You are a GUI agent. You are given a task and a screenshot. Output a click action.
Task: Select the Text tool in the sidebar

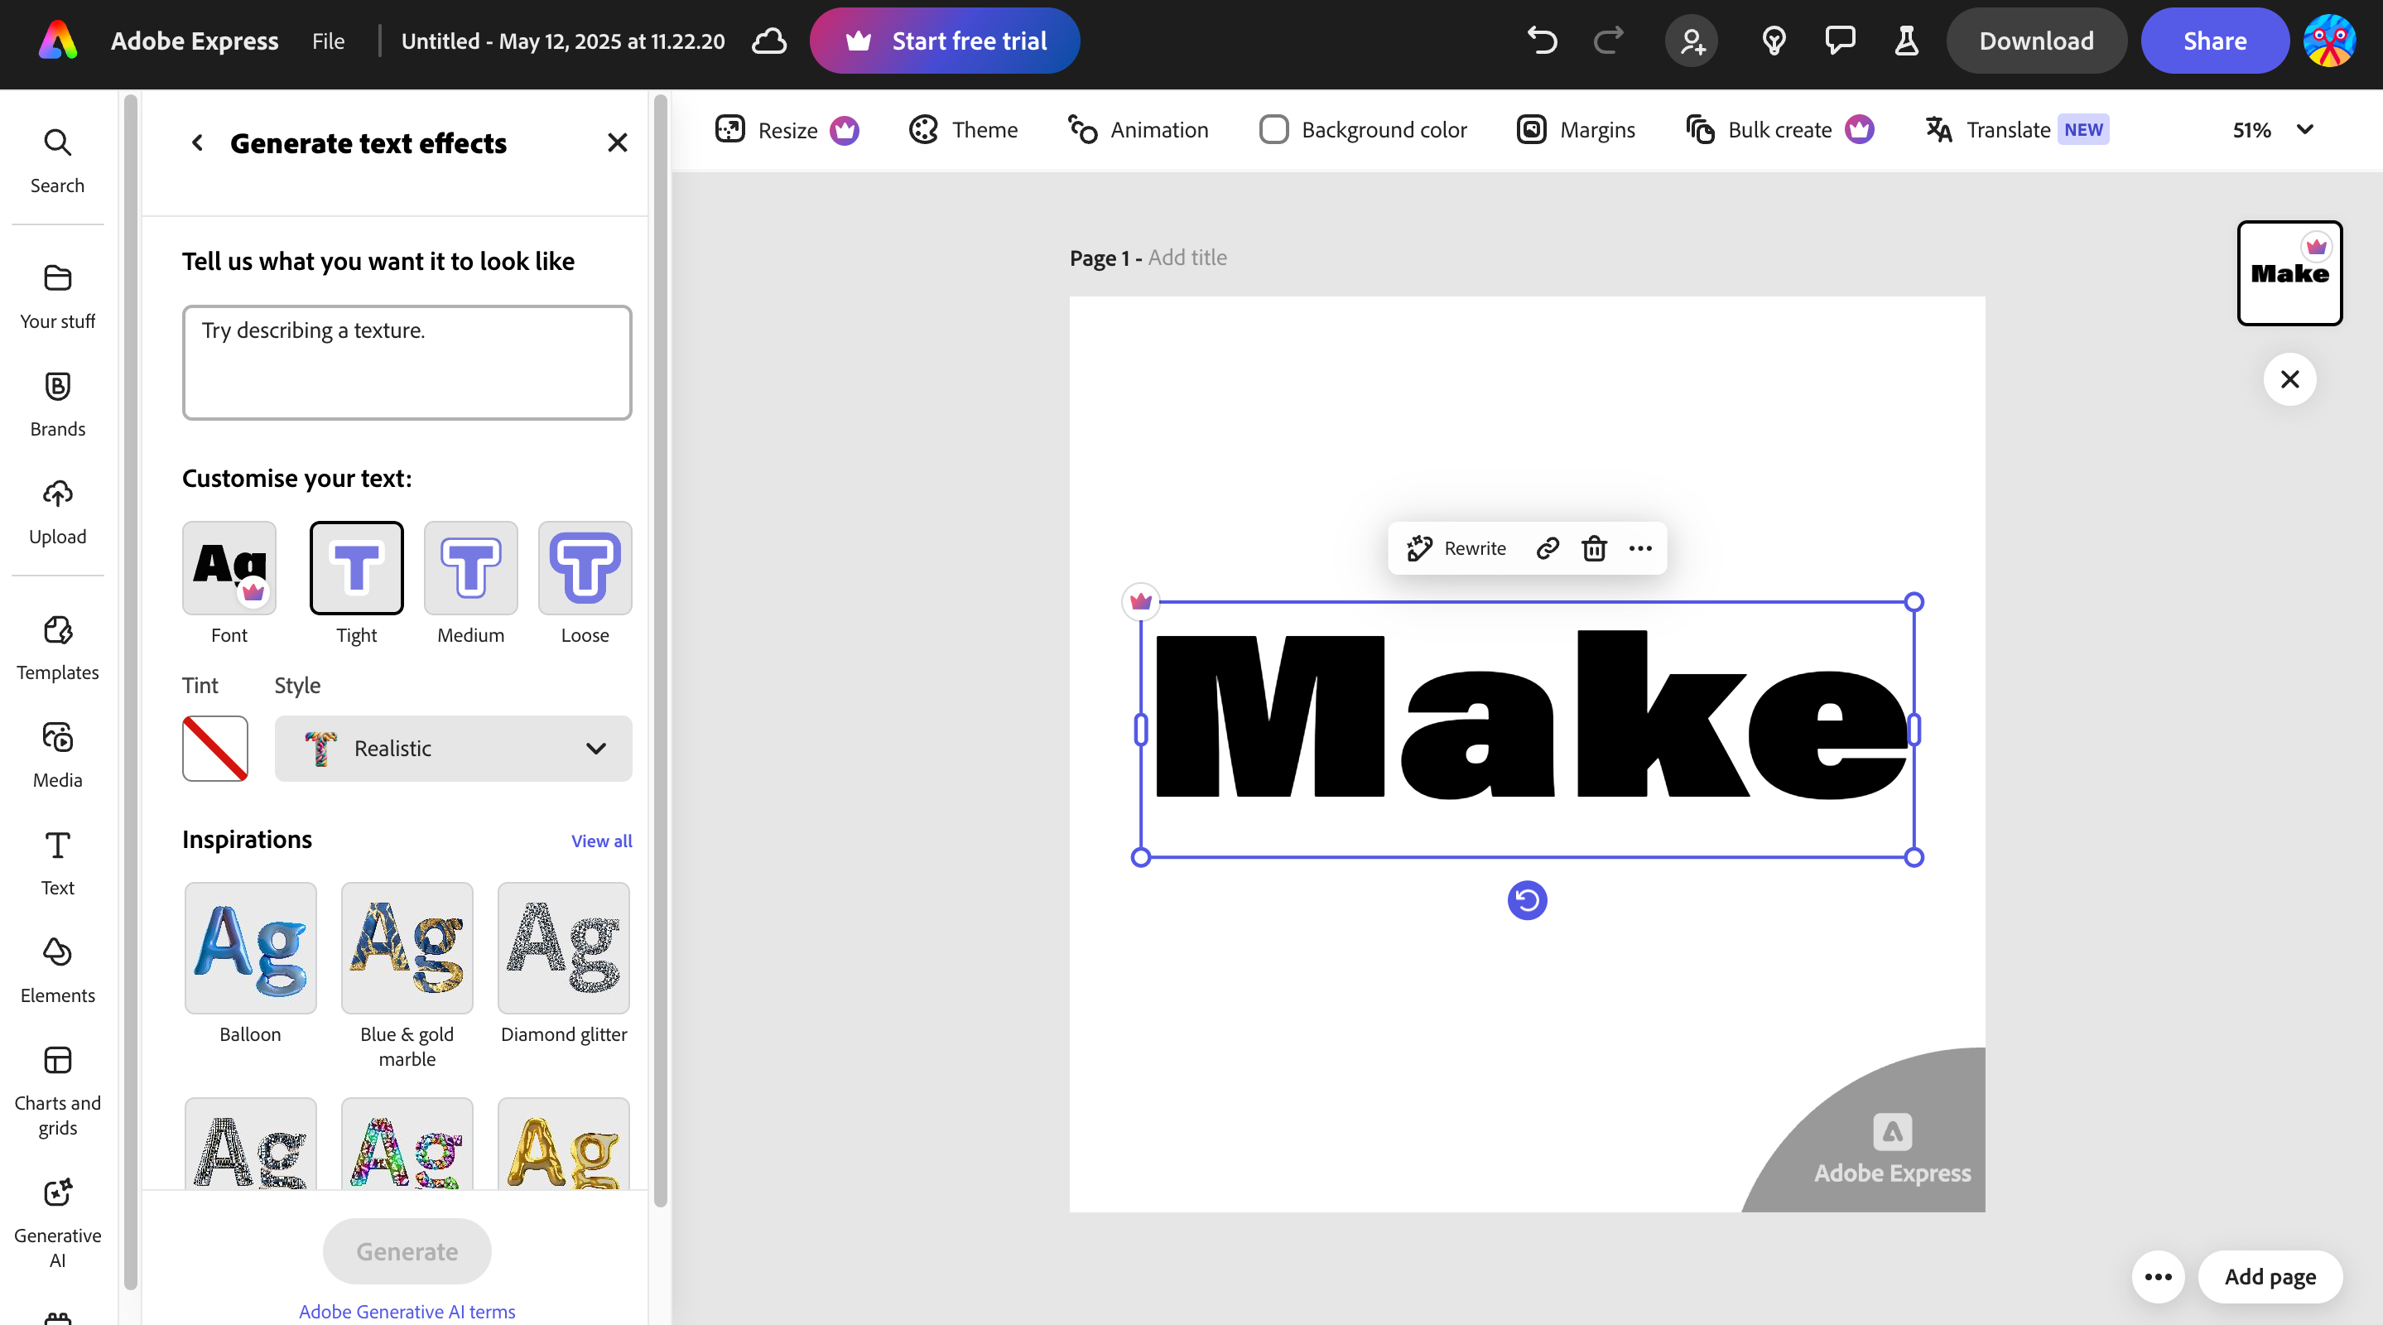pyautogui.click(x=56, y=860)
